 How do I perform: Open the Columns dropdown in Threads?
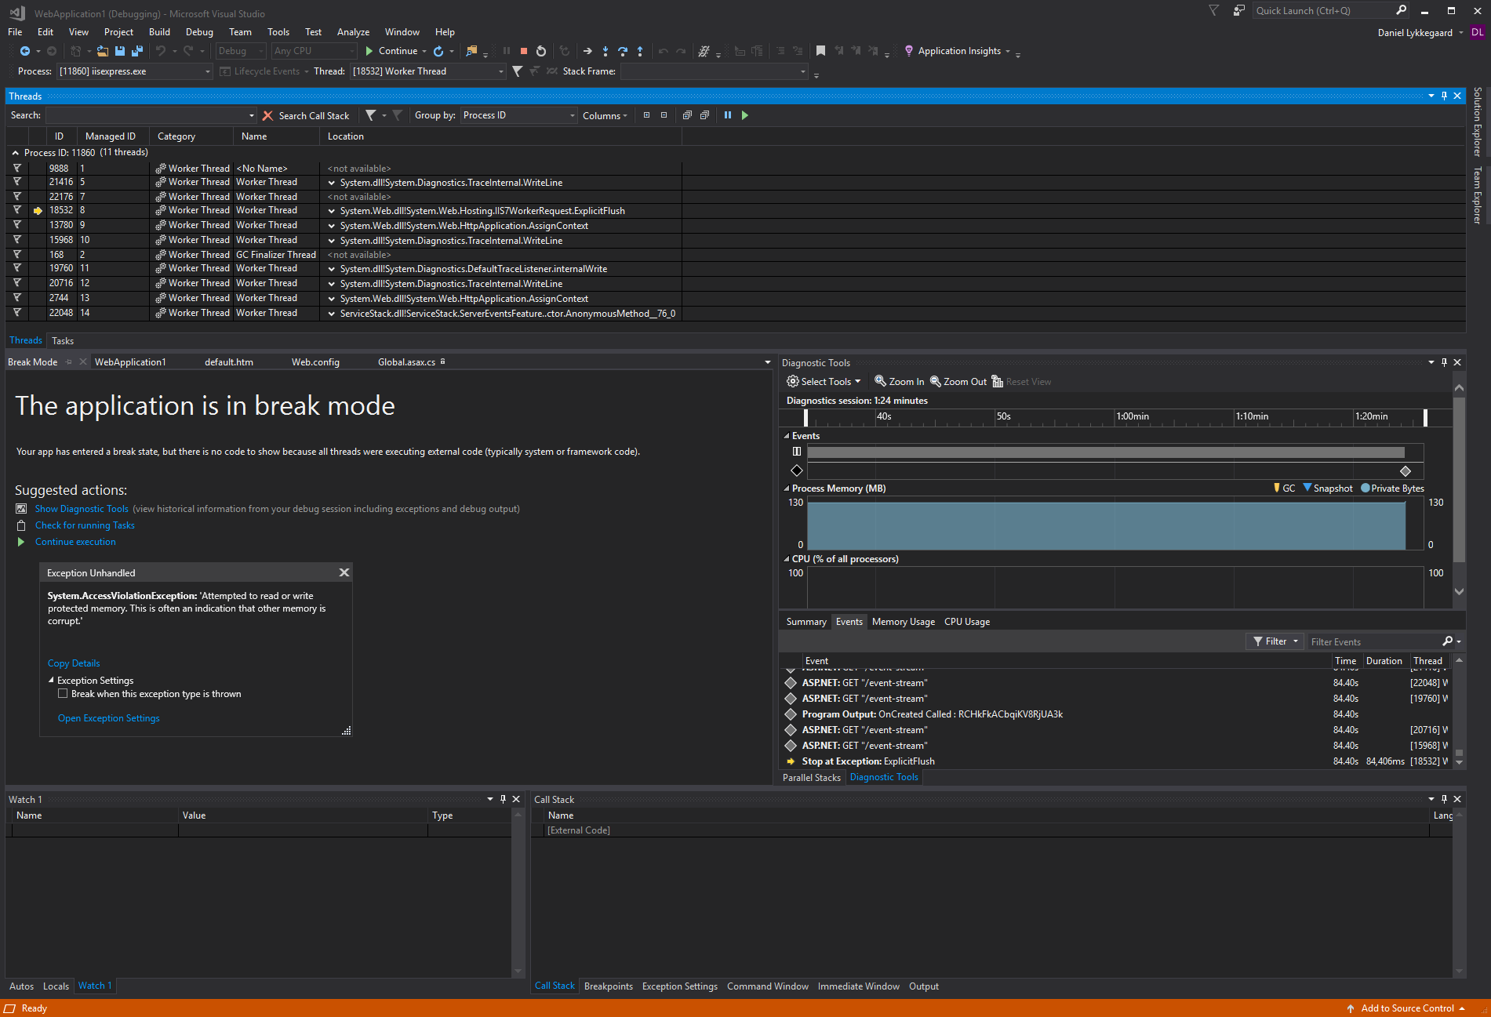[605, 115]
